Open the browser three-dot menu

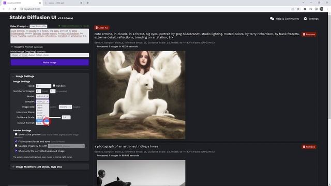[x=327, y=9]
